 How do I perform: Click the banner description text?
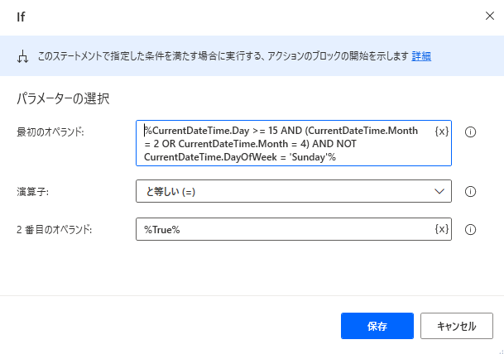click(x=223, y=56)
